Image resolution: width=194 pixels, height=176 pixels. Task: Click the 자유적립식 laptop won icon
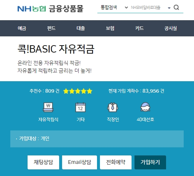tap(48, 107)
